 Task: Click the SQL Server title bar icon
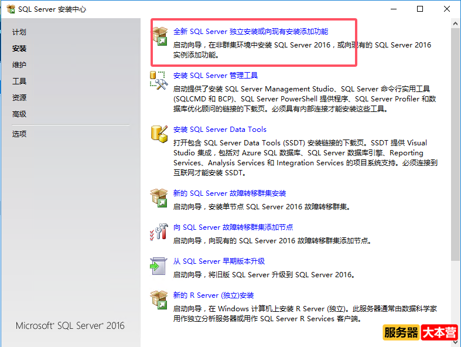pyautogui.click(x=11, y=9)
